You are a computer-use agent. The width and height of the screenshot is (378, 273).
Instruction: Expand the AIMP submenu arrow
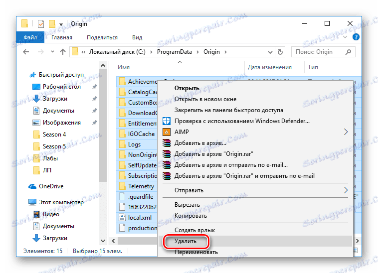pos(346,132)
